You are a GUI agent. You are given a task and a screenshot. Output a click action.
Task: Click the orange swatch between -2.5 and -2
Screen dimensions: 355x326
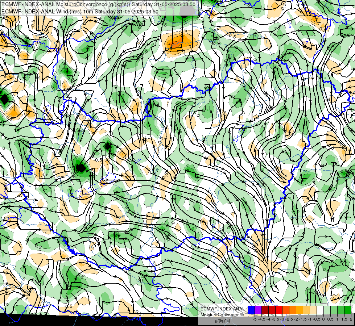293,310
